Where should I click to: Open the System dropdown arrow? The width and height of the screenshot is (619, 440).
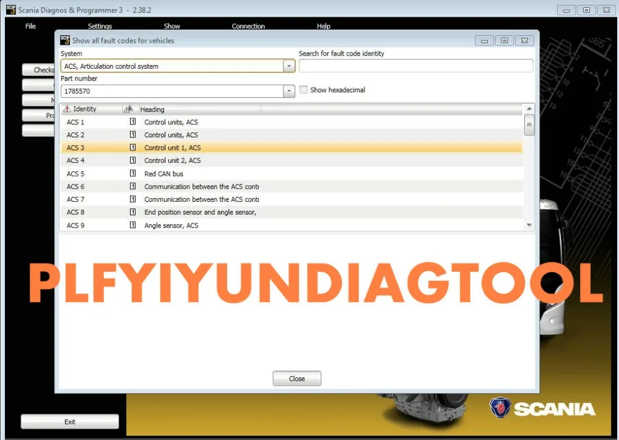289,66
